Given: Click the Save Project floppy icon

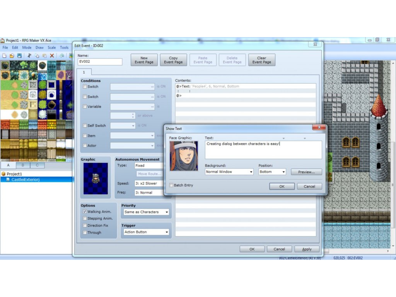Looking at the screenshot, I should [19, 56].
